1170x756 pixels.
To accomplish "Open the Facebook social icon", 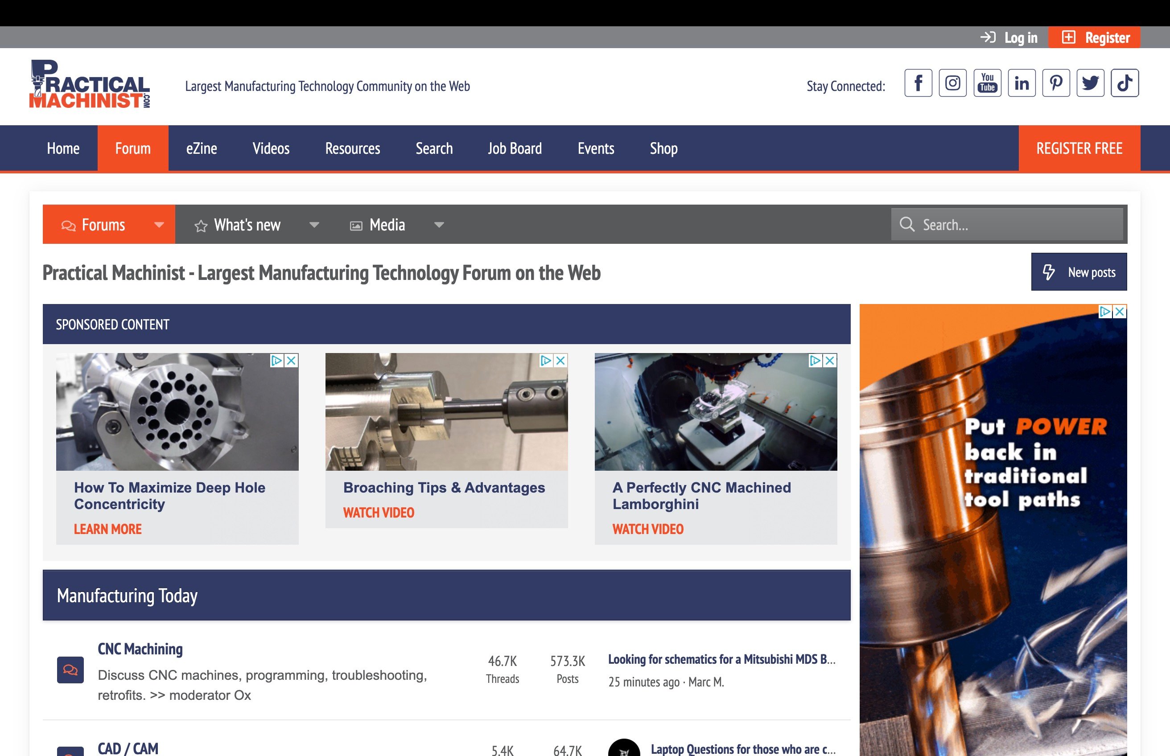I will coord(918,83).
